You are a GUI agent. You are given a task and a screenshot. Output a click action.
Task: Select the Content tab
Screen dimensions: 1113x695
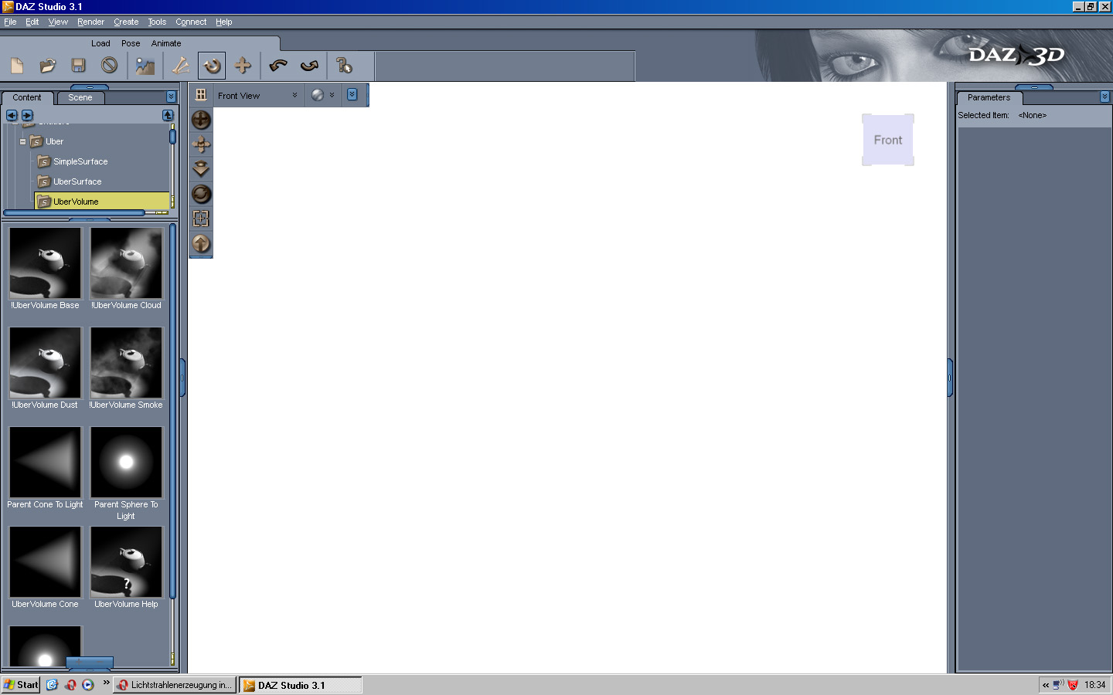(x=27, y=97)
